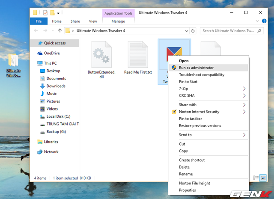Screen dimensions: 274x199
Task: Click Ultimate Windows Tweaker 4 address breadcrumb
Action: tap(101, 31)
